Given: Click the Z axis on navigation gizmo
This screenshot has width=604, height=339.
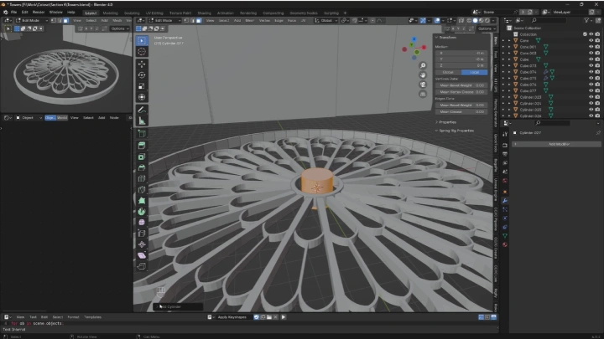Looking at the screenshot, I should [414, 39].
